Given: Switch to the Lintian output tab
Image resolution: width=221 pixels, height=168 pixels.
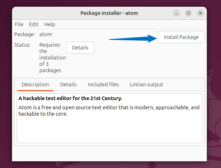Looking at the screenshot, I should [146, 85].
